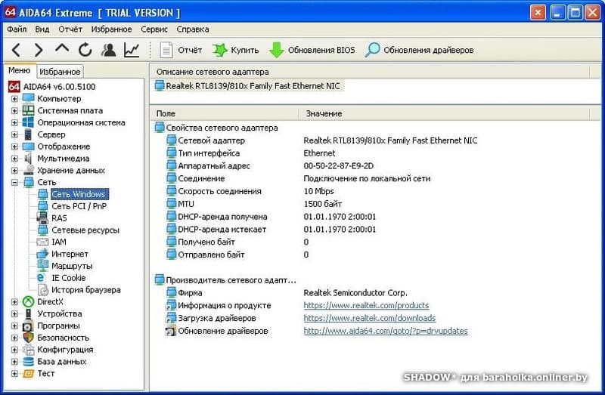This screenshot has width=605, height=395.
Task: Open the aida64.com drvupdates link
Action: click(x=386, y=331)
